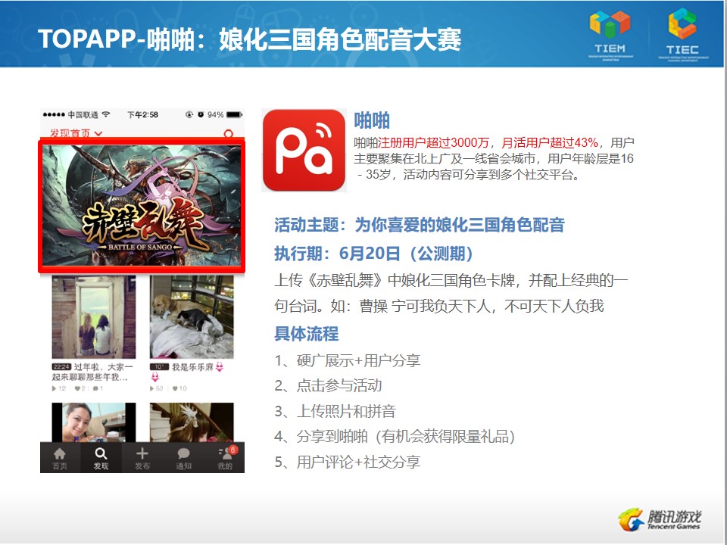Click the slide title TOPAPP-啪啪：娘化三国角色配音大赛

[249, 39]
